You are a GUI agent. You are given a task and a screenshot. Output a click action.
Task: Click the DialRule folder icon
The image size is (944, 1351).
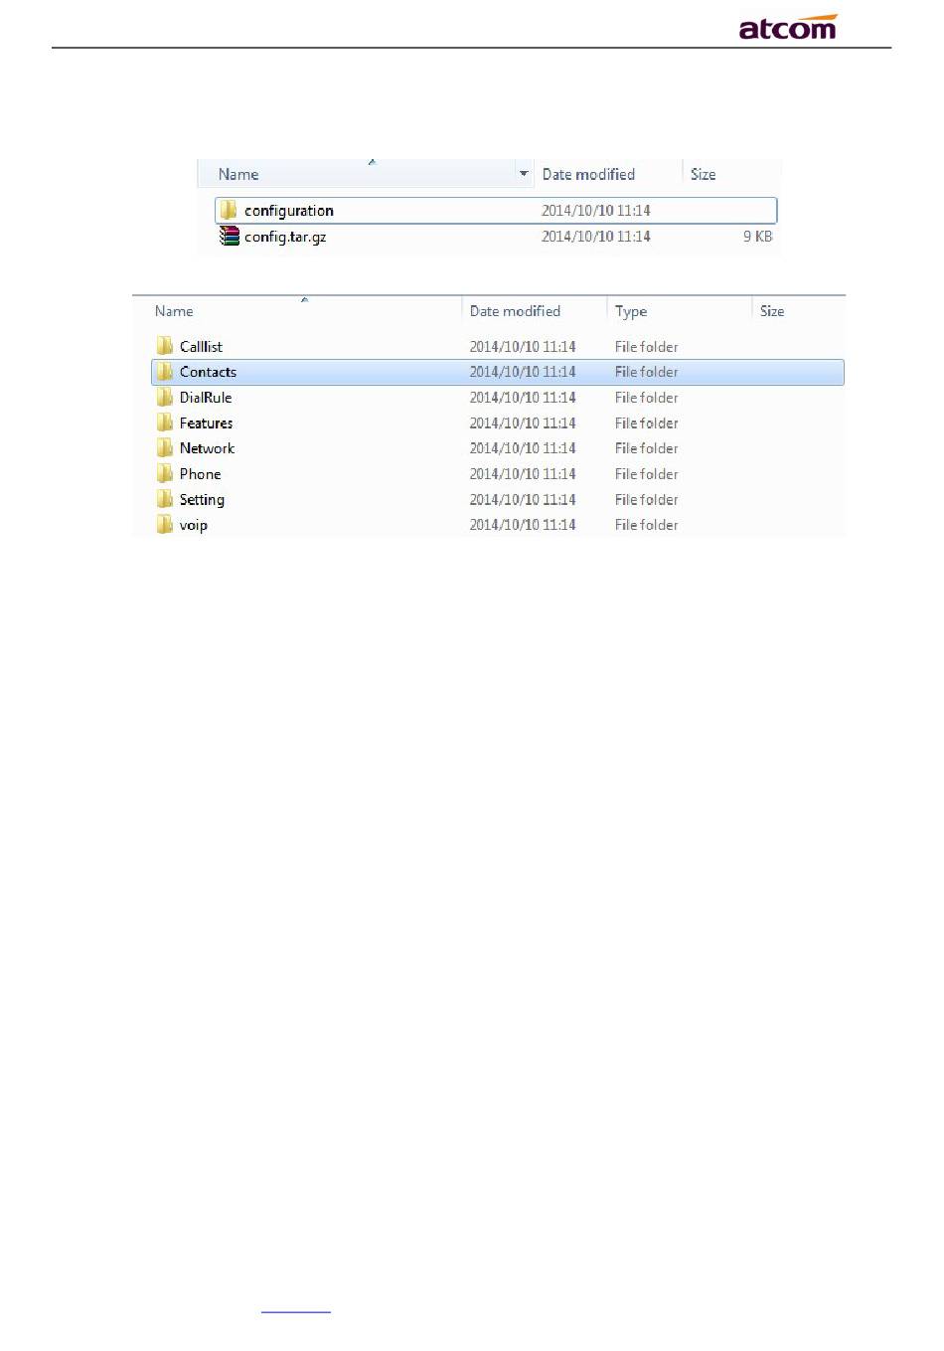[x=165, y=397]
